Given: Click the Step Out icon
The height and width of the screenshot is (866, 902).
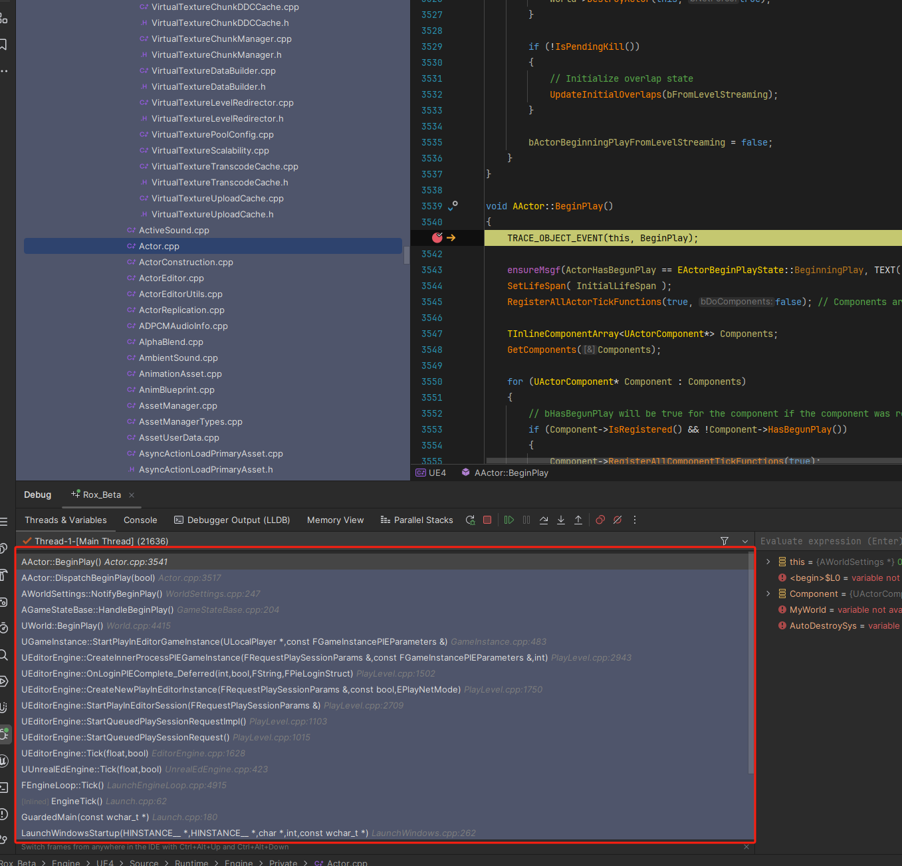Looking at the screenshot, I should (578, 520).
